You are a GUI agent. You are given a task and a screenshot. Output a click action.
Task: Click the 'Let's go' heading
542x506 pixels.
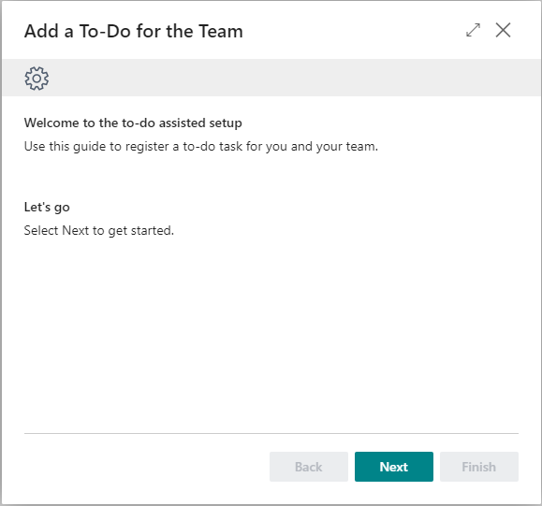(x=47, y=208)
